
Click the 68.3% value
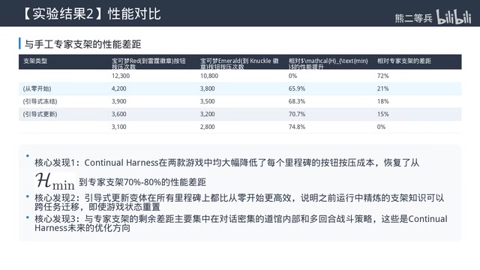pos(297,101)
